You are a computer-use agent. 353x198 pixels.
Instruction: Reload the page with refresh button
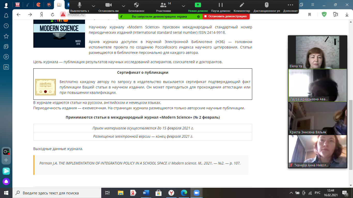(x=53, y=15)
